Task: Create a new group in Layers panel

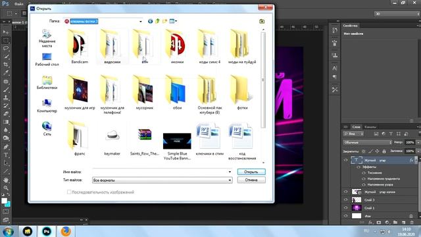Action: point(395,223)
